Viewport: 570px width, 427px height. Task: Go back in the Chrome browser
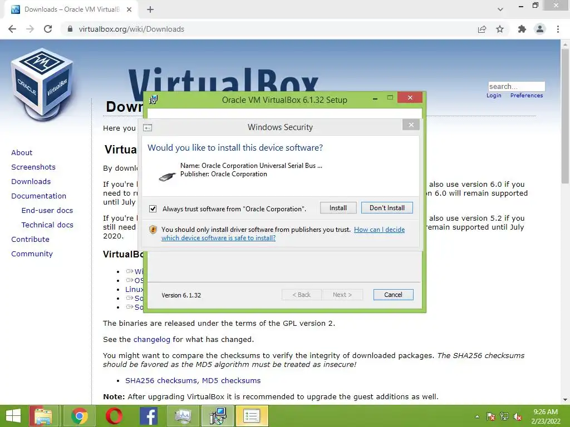pyautogui.click(x=12, y=29)
